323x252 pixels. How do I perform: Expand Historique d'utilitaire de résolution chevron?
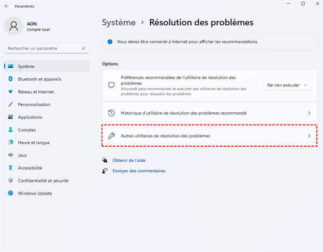309,113
